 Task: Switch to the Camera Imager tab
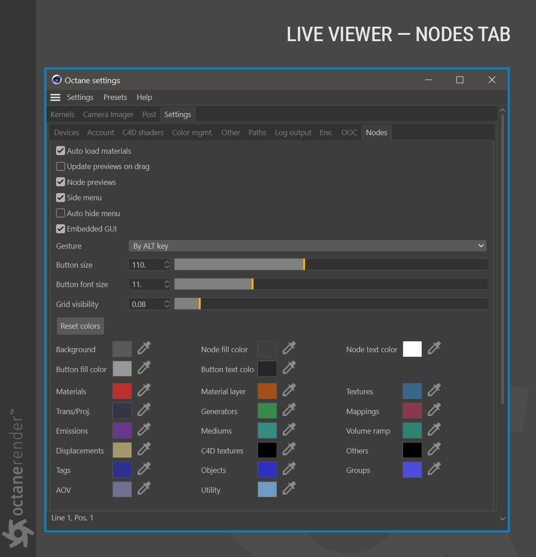[108, 114]
